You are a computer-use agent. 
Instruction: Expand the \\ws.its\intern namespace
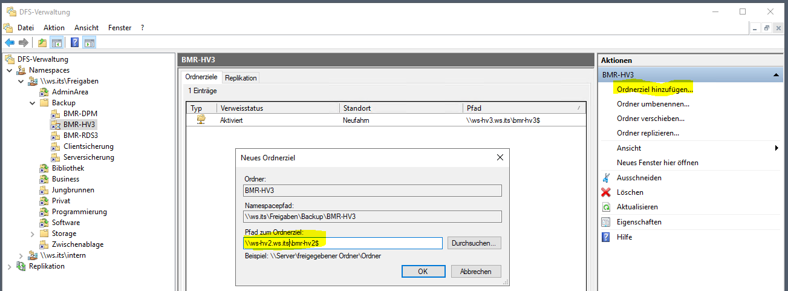[21, 255]
